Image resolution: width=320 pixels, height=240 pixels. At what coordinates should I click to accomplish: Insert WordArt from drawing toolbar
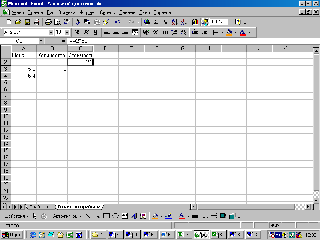[x=134, y=216]
